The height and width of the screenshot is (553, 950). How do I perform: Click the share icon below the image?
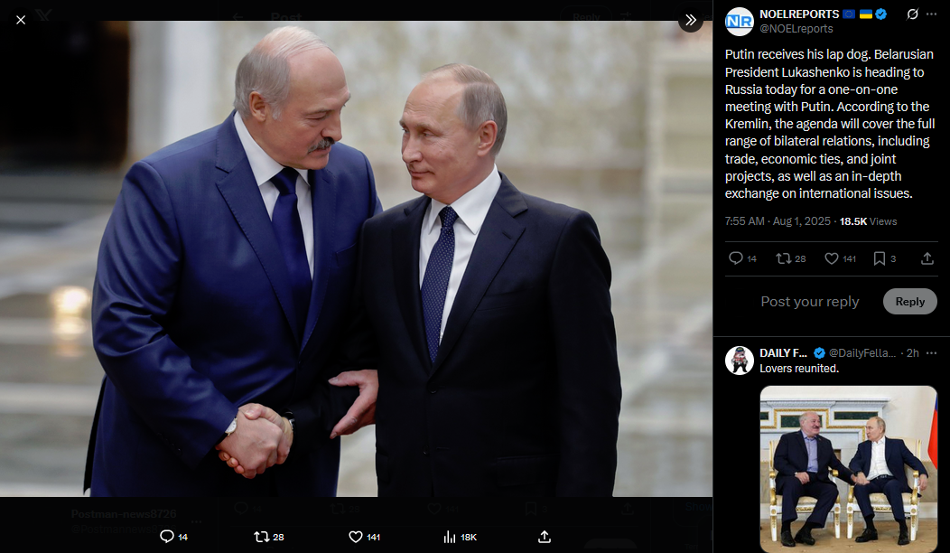[544, 537]
